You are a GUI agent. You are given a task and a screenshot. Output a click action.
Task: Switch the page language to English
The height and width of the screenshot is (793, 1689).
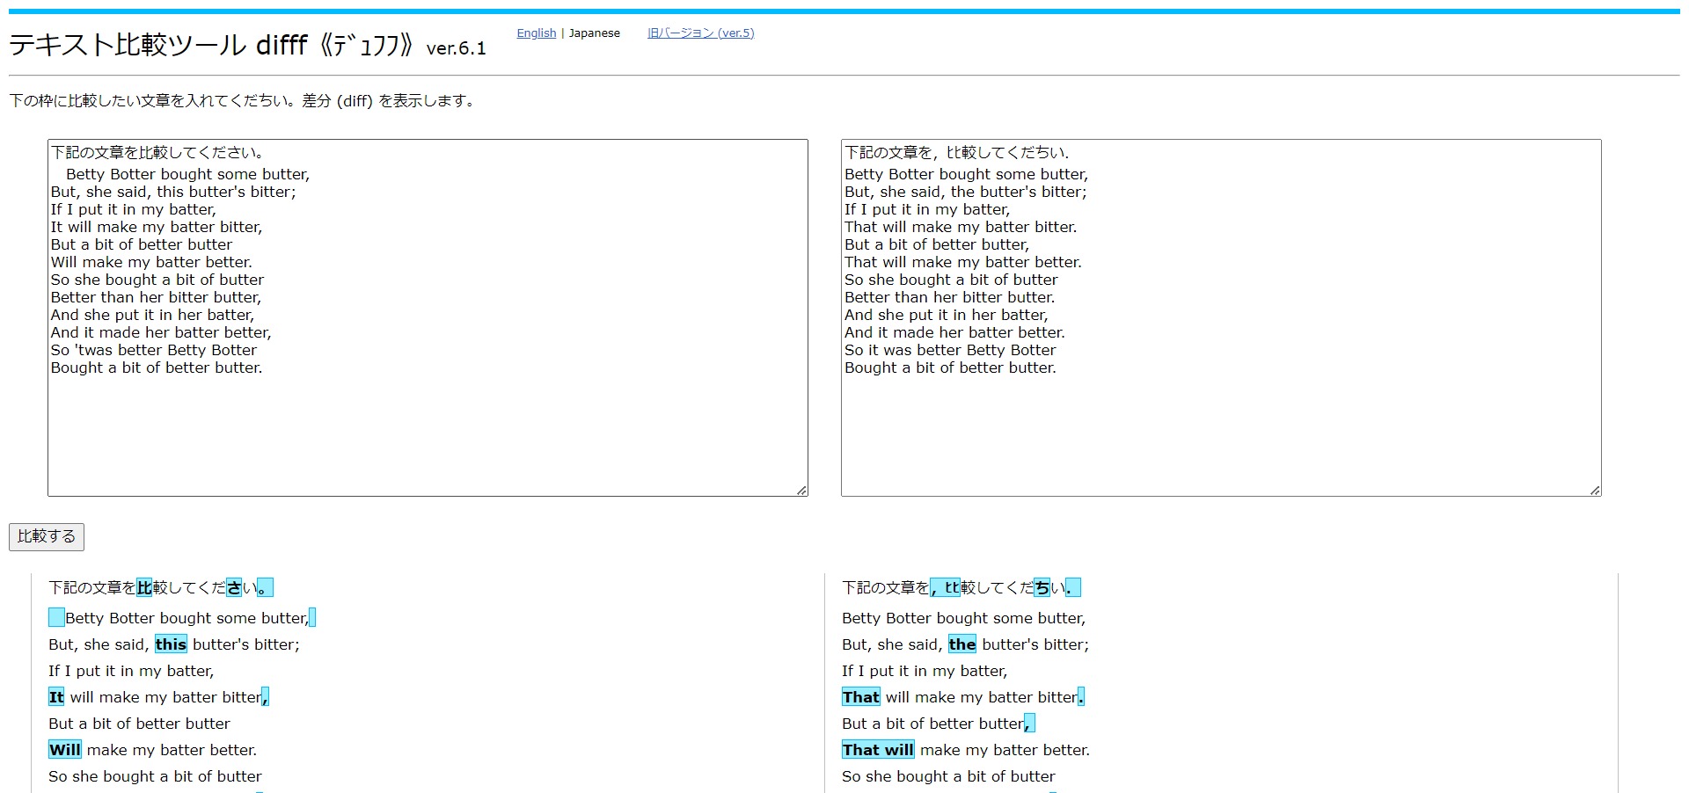click(x=536, y=33)
